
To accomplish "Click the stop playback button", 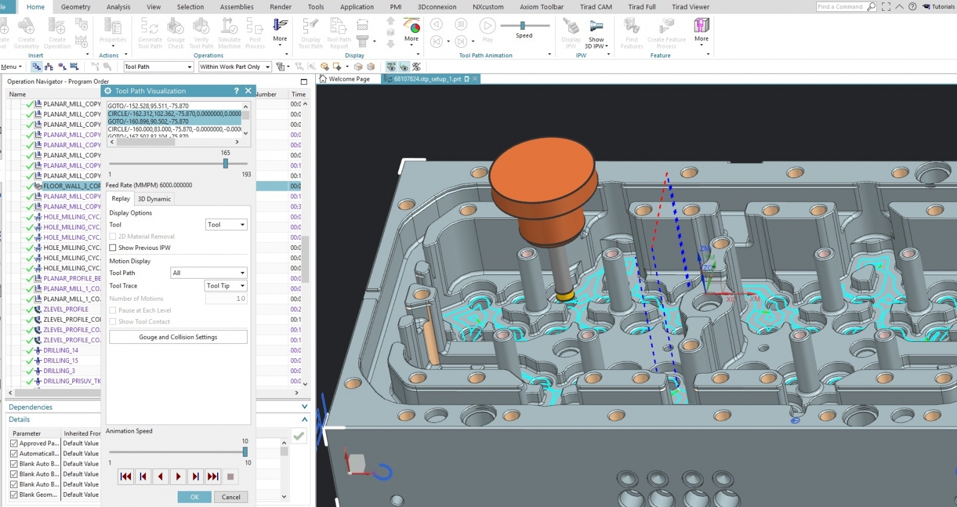I will [x=230, y=477].
